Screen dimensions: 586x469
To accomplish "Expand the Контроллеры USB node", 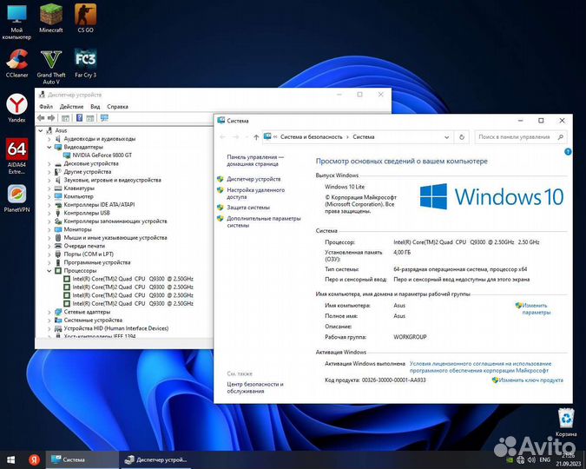I will click(49, 213).
